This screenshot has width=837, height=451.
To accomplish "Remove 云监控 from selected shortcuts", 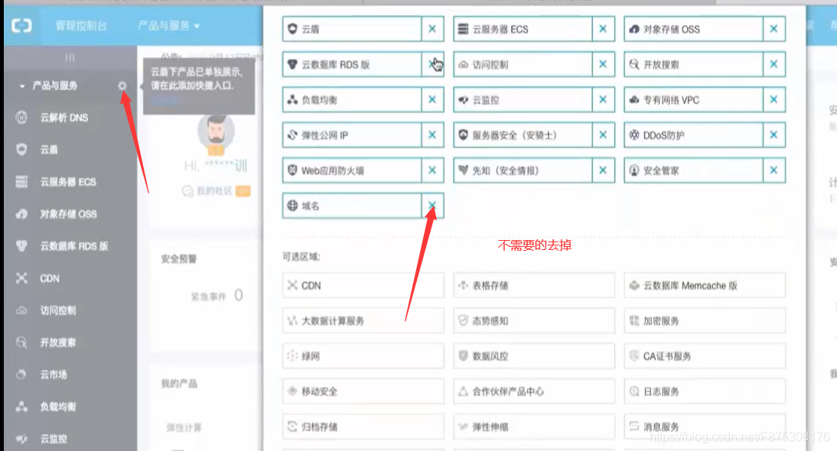I will [603, 99].
